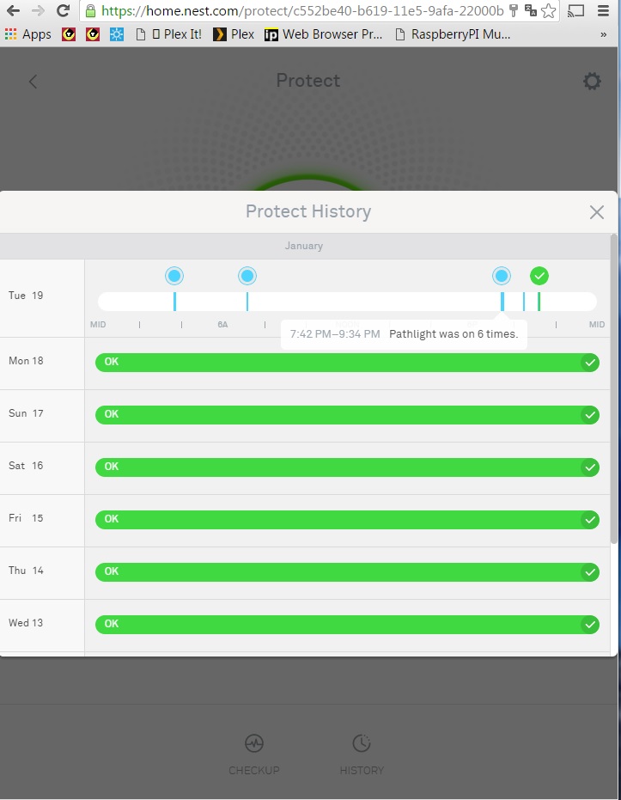Open the first red shield bookmark
Viewport: 621px width, 800px height.
(69, 34)
